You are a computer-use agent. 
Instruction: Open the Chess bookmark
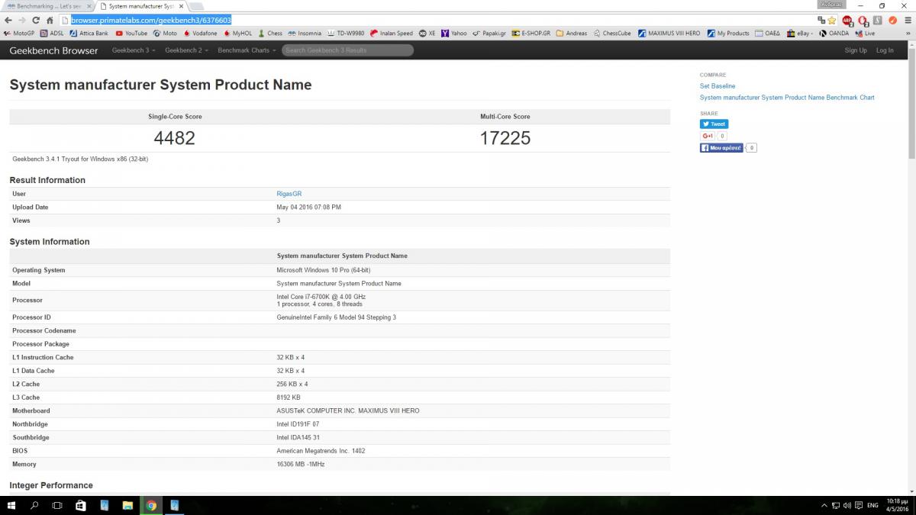point(270,34)
